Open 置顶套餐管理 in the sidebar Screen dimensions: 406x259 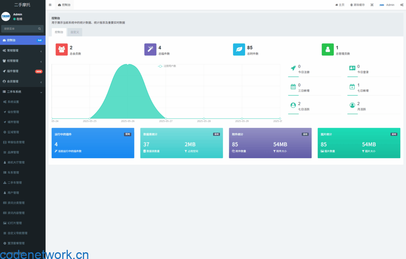(x=23, y=244)
